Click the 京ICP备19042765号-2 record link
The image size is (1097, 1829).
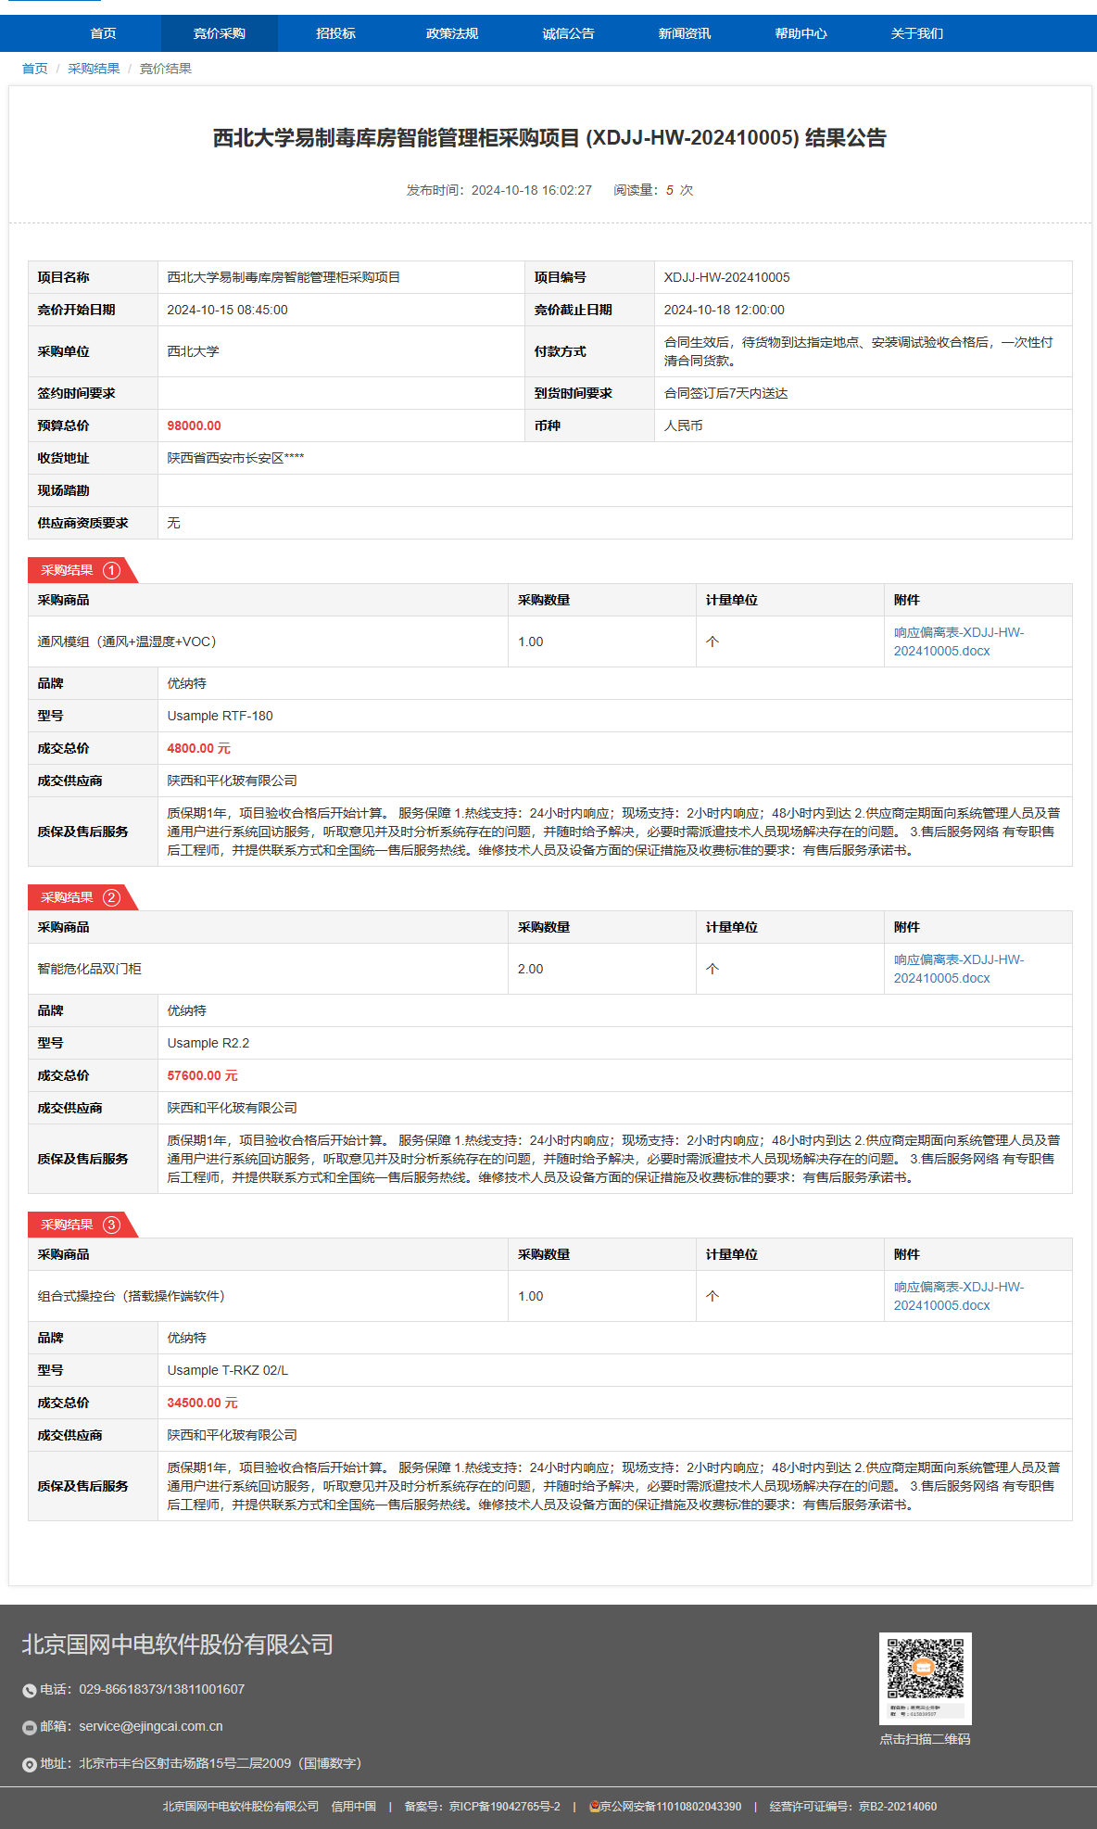click(x=504, y=1806)
